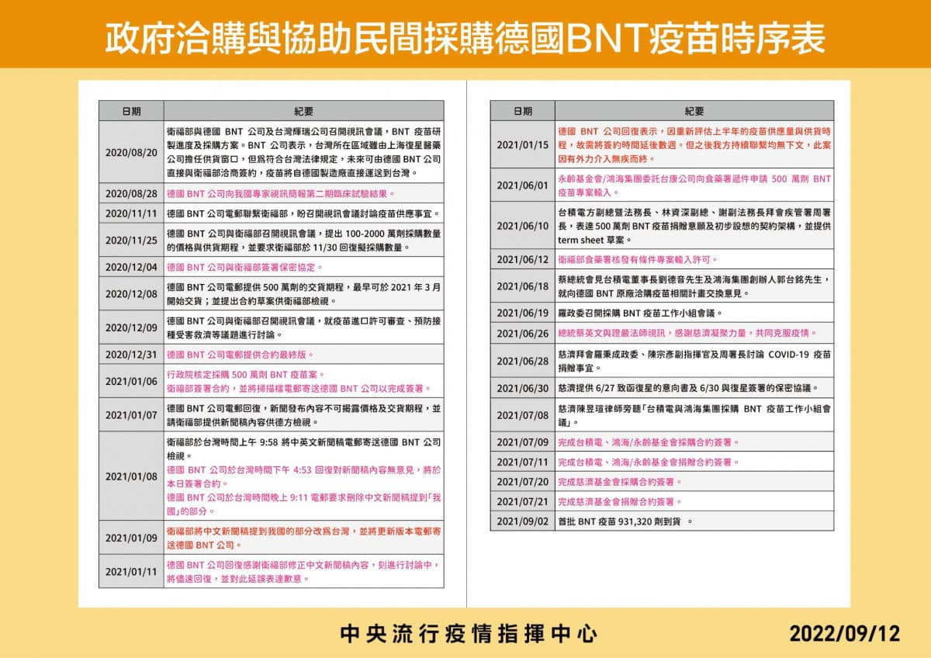
Task: Click the date cell 2020/08/20
Action: point(131,151)
